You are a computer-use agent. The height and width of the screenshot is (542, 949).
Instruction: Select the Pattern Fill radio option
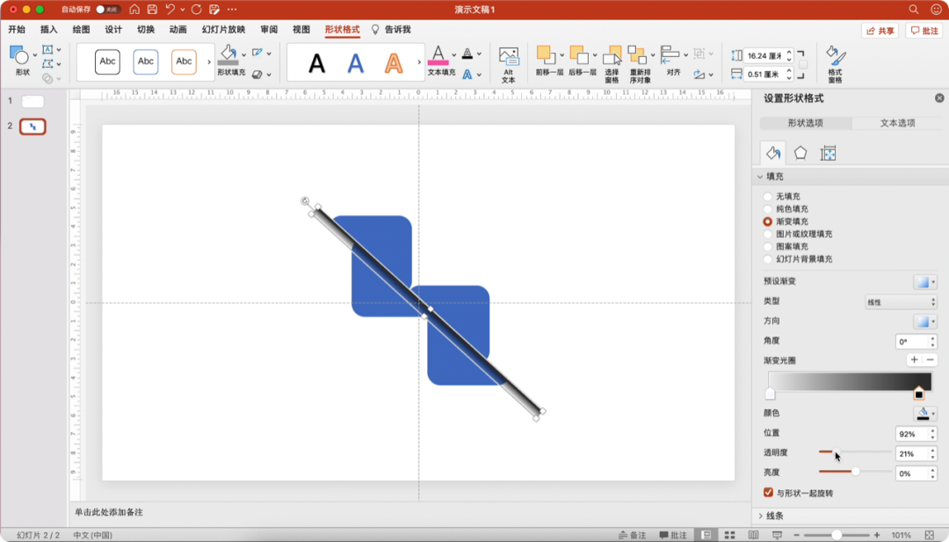(x=767, y=247)
